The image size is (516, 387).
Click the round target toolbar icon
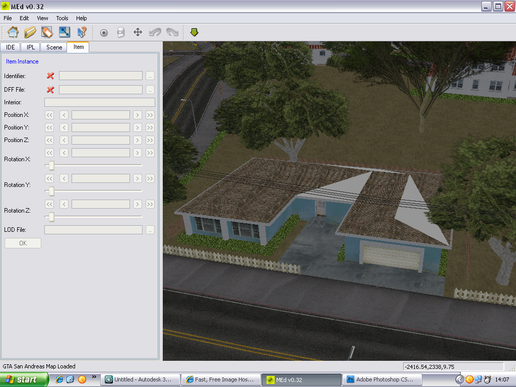tap(104, 32)
